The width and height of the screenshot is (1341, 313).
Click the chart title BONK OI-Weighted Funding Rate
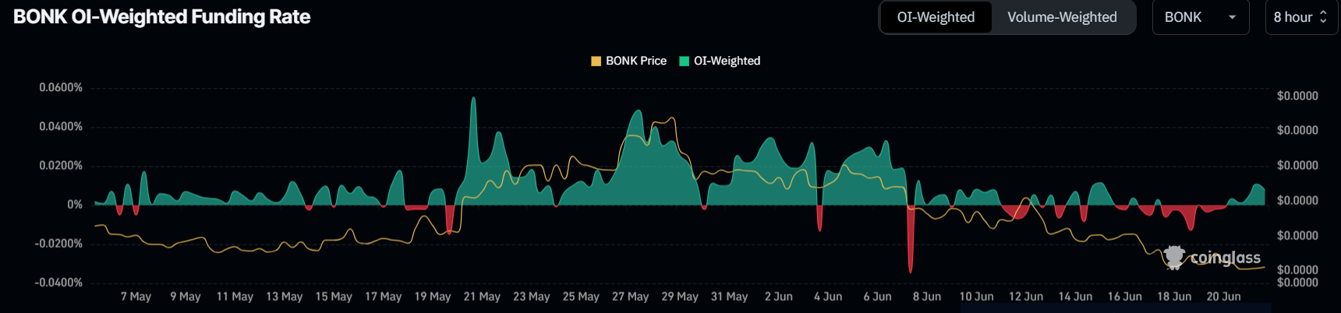[162, 17]
